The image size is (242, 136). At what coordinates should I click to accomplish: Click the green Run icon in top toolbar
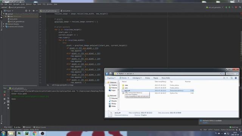point(226,7)
